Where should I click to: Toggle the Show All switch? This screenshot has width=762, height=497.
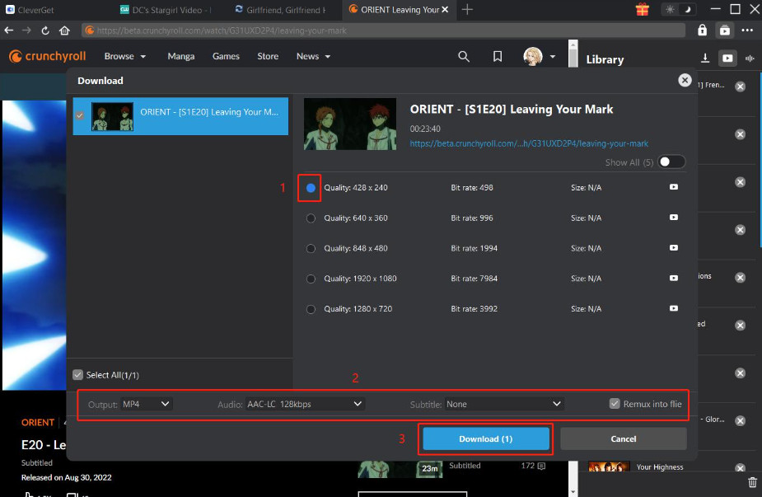click(x=671, y=162)
